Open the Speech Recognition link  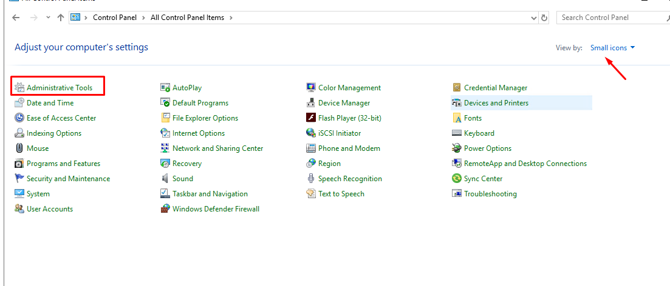point(350,179)
